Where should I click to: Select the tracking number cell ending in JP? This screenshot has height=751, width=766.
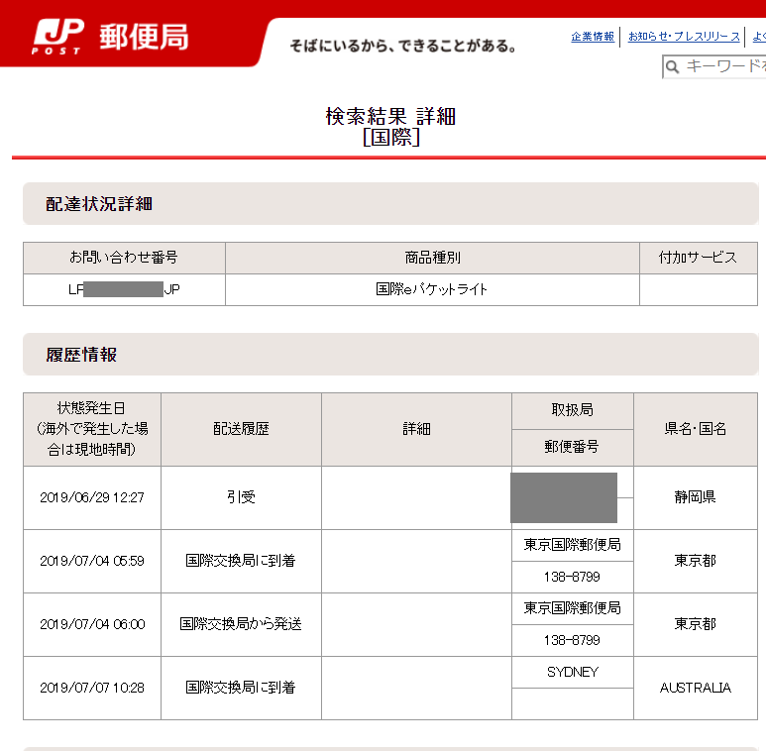coord(124,289)
